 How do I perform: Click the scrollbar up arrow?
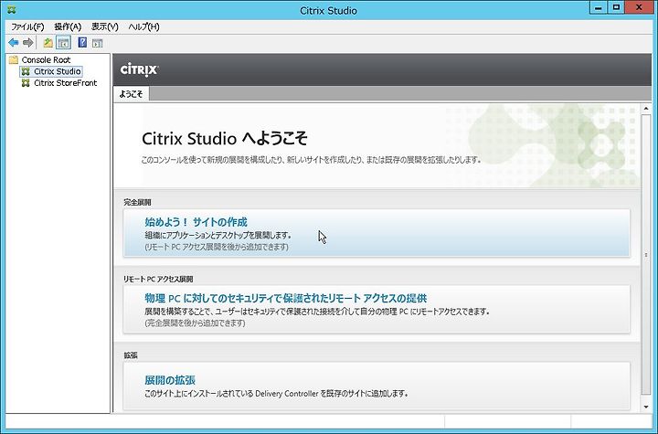[646, 109]
